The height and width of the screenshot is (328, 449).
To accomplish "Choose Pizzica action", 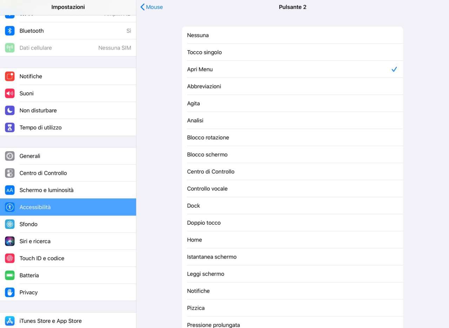I will click(293, 308).
